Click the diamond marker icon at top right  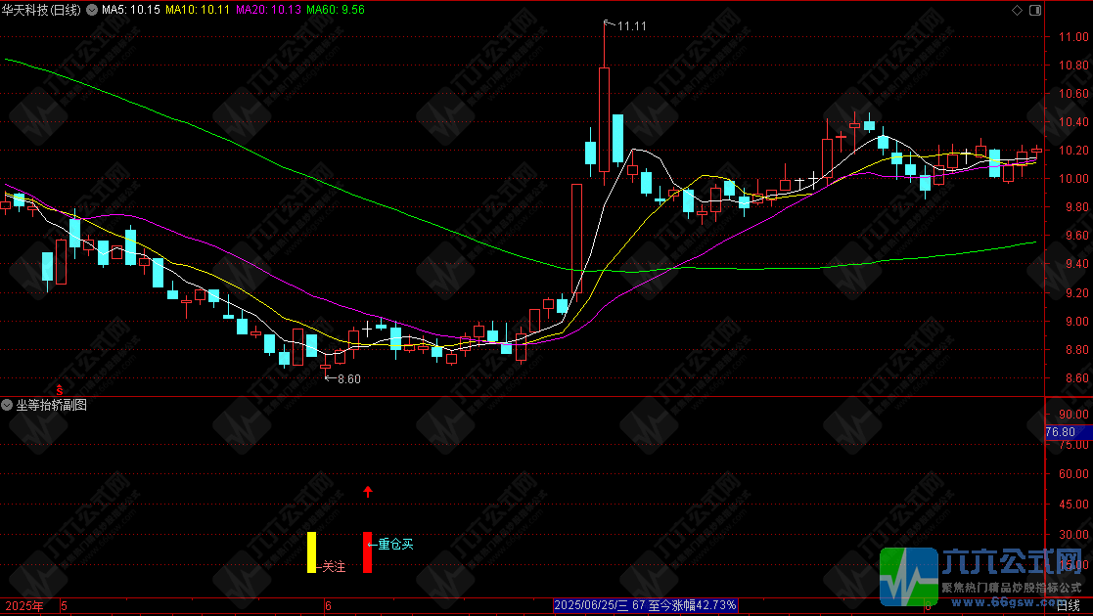tap(1017, 10)
